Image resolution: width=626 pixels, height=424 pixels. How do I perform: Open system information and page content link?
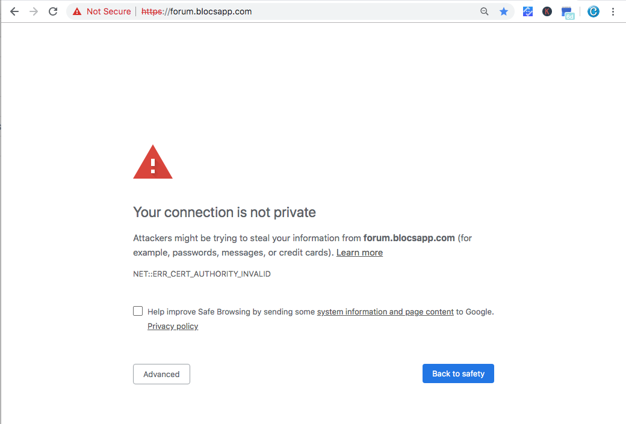385,312
